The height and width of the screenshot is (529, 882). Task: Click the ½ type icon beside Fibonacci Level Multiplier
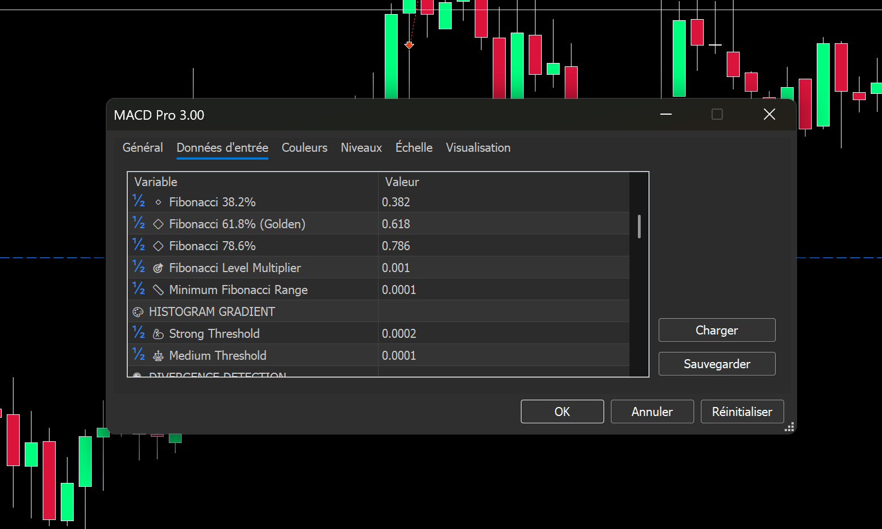[x=139, y=267]
